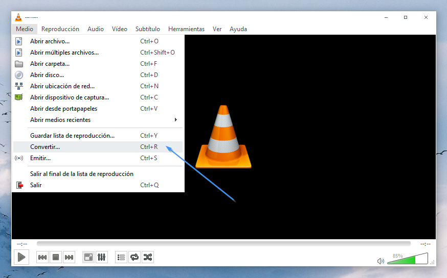Open the Herramientas menu
Viewport: 447px width, 278px height.
pos(187,29)
